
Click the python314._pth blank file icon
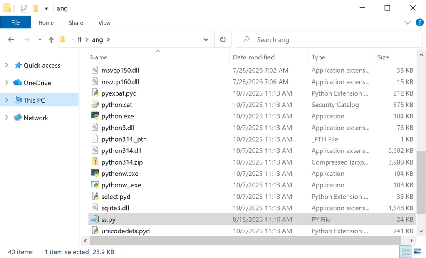pyautogui.click(x=94, y=139)
